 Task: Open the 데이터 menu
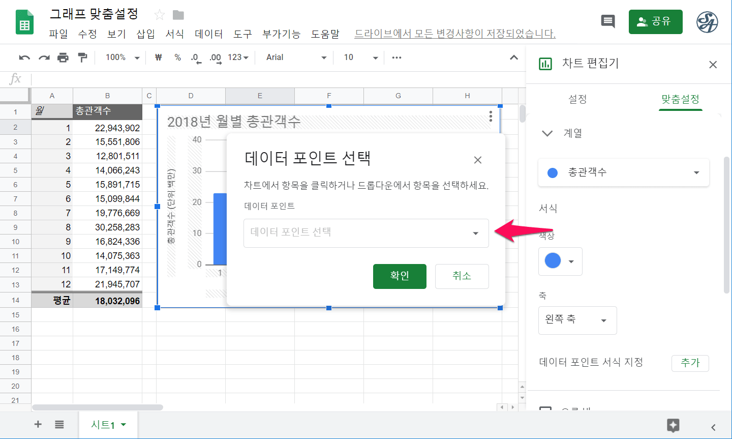click(208, 34)
